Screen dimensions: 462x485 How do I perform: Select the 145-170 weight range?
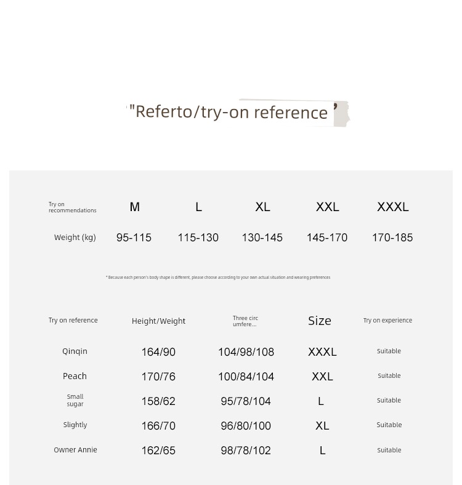click(x=326, y=238)
